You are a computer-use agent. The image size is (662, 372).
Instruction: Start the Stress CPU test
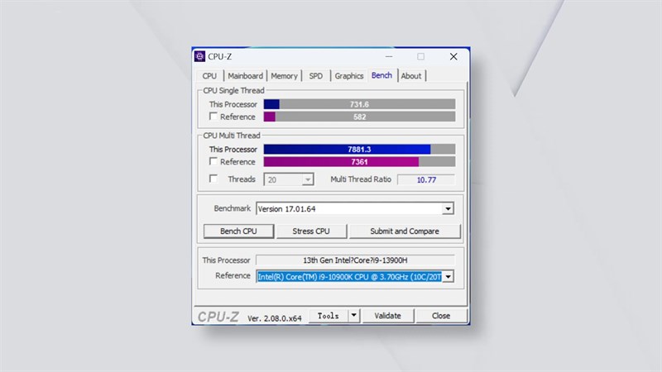310,231
